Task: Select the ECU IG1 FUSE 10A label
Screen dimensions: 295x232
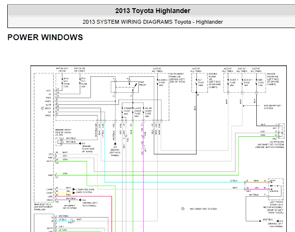Action: pos(84,83)
